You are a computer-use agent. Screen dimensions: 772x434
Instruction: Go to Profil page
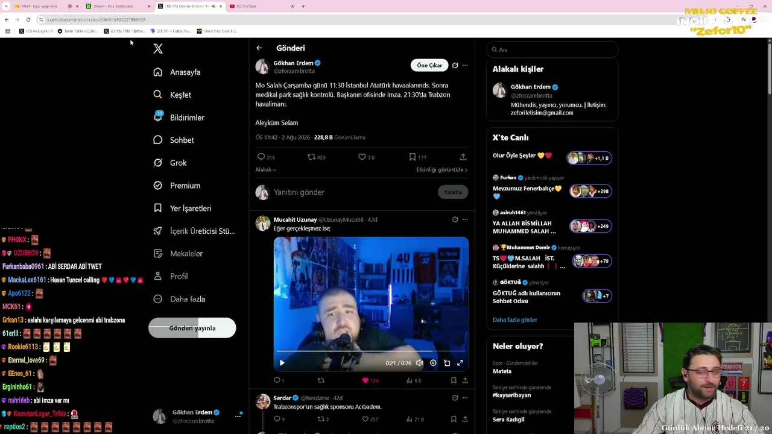point(171,276)
